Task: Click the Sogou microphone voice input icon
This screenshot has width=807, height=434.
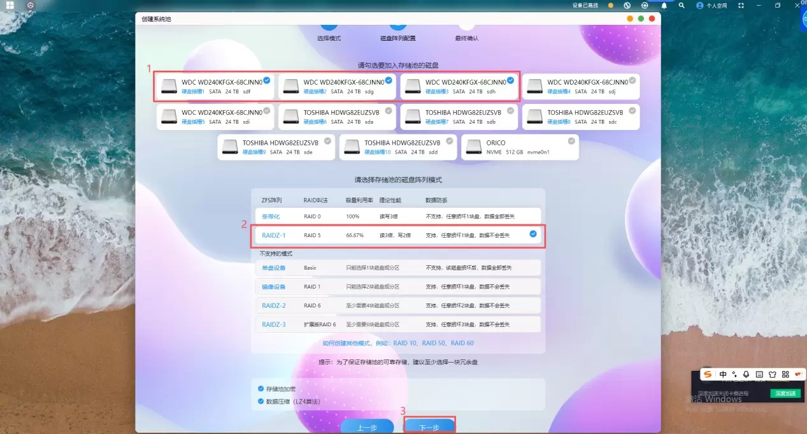Action: coord(745,374)
